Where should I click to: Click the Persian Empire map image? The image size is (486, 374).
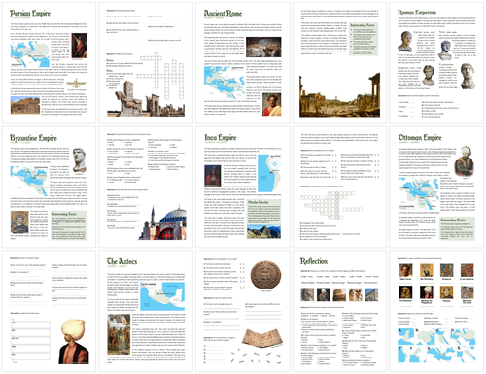click(30, 54)
